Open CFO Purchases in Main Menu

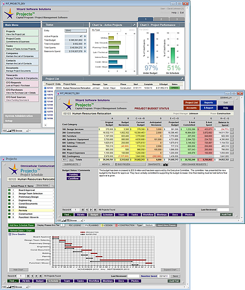(x=22, y=91)
